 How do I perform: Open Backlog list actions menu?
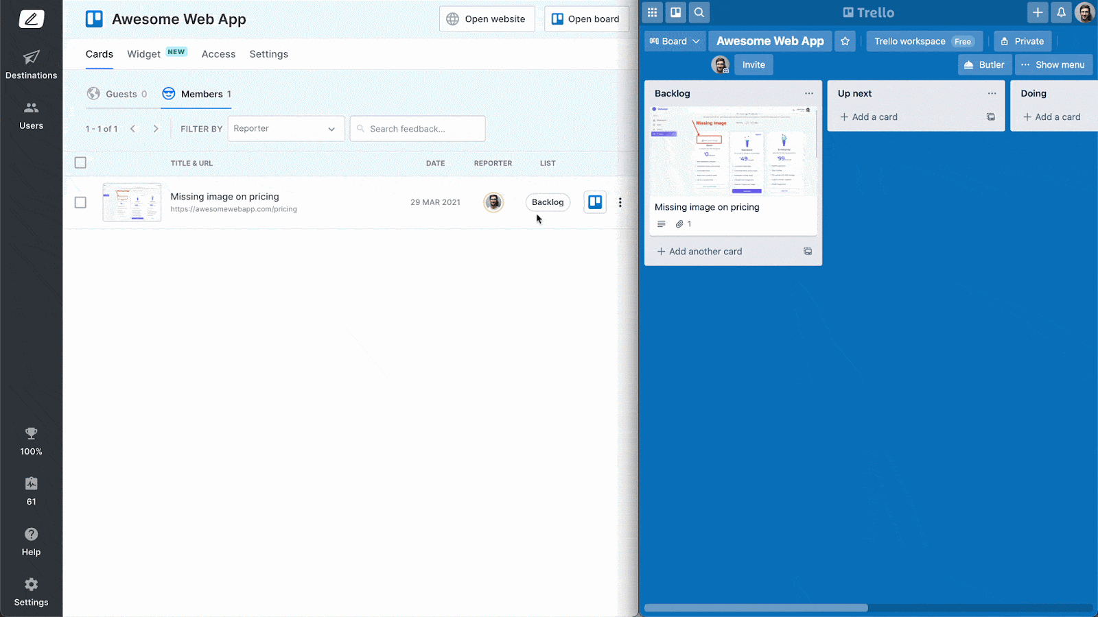tap(809, 93)
